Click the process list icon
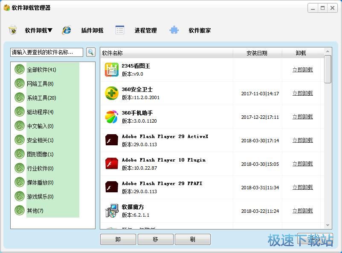Viewport: 342px width, 253px height. coord(120,30)
